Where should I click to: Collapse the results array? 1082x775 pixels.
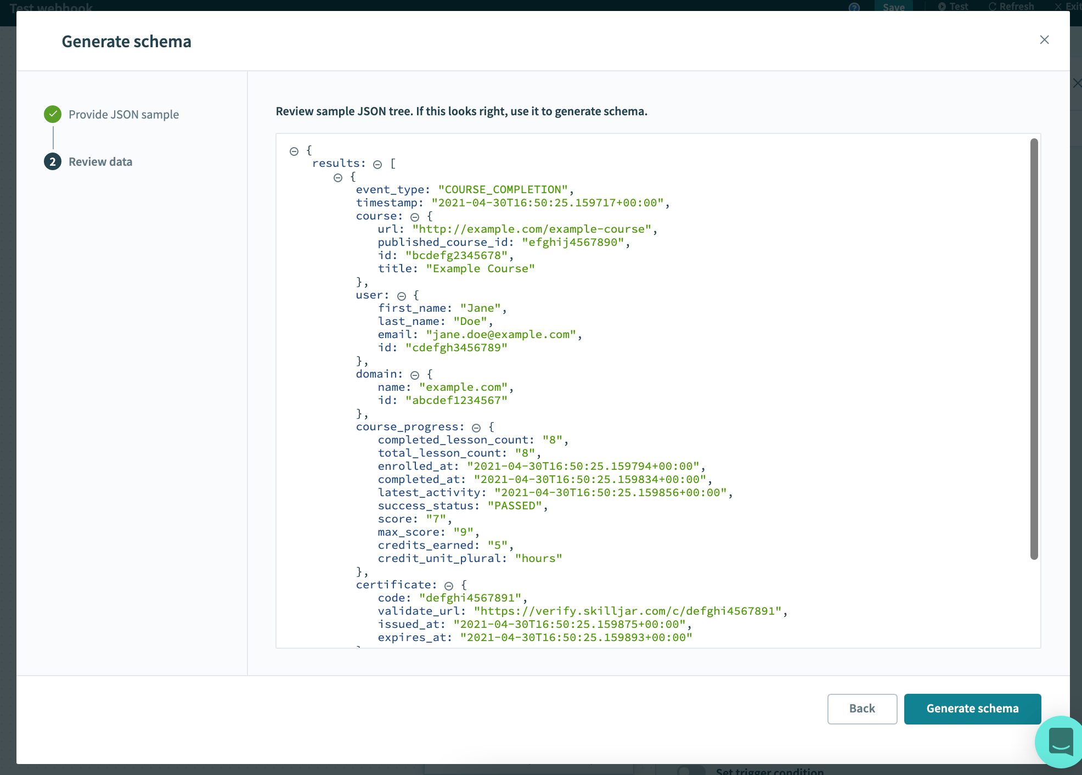pos(377,164)
